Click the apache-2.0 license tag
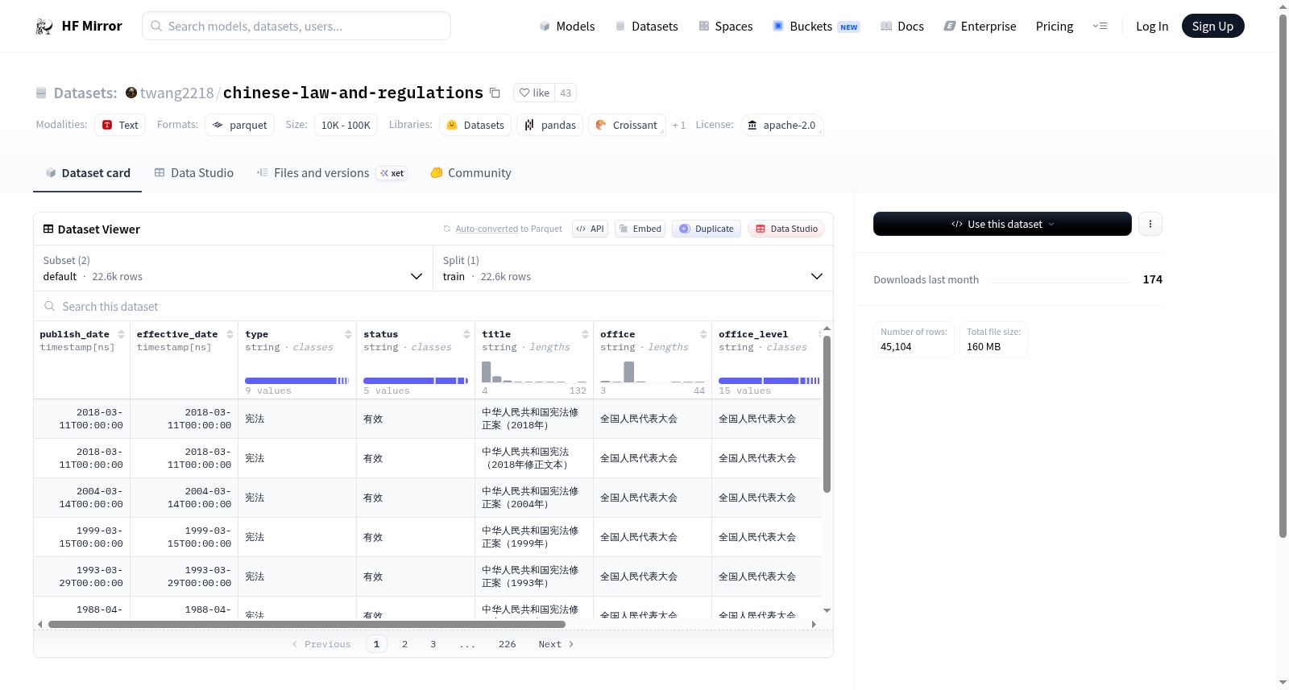The height and width of the screenshot is (690, 1289). (x=781, y=125)
